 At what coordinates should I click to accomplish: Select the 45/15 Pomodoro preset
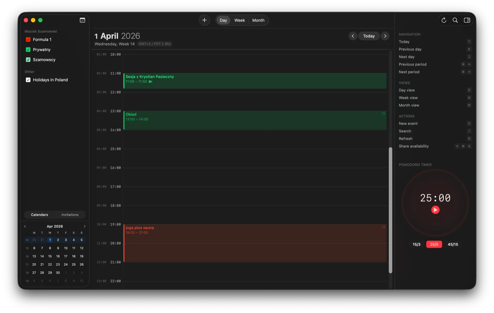453,244
